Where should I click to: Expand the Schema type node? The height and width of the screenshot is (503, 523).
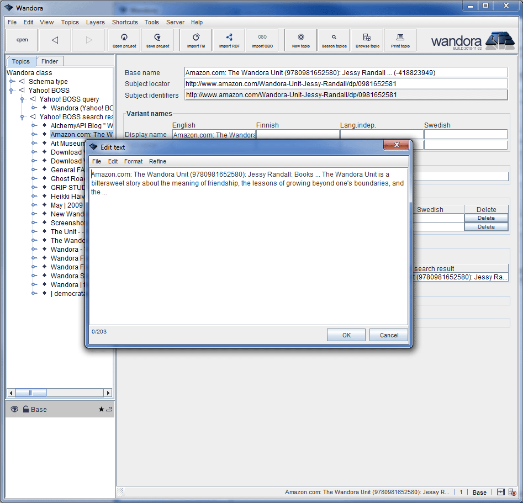(x=12, y=81)
